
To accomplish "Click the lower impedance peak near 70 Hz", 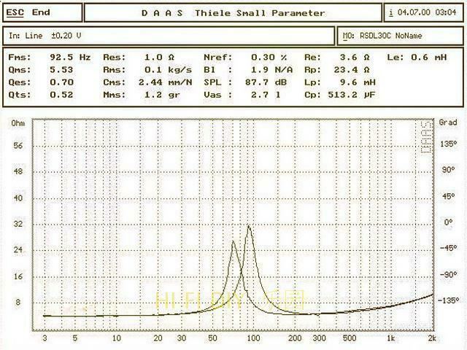I will (233, 243).
